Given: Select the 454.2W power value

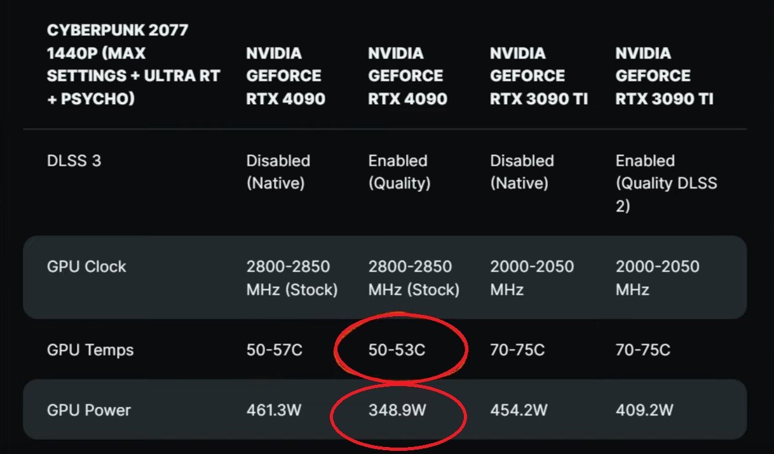Looking at the screenshot, I should (x=519, y=410).
